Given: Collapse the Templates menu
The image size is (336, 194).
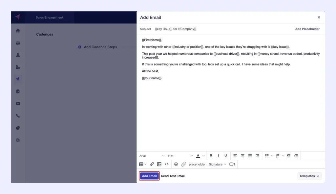Looking at the screenshot, I should point(309,176).
